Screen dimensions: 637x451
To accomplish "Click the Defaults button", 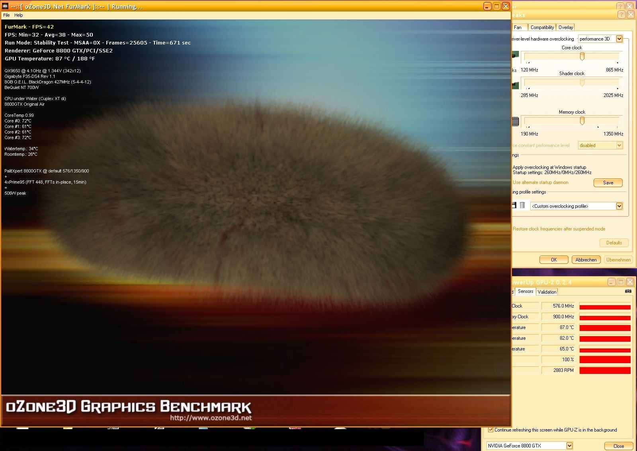I will coord(614,243).
